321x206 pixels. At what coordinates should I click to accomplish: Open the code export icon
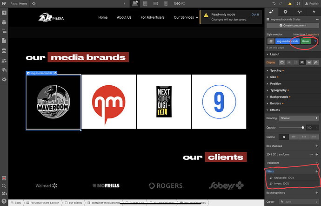[299, 3]
